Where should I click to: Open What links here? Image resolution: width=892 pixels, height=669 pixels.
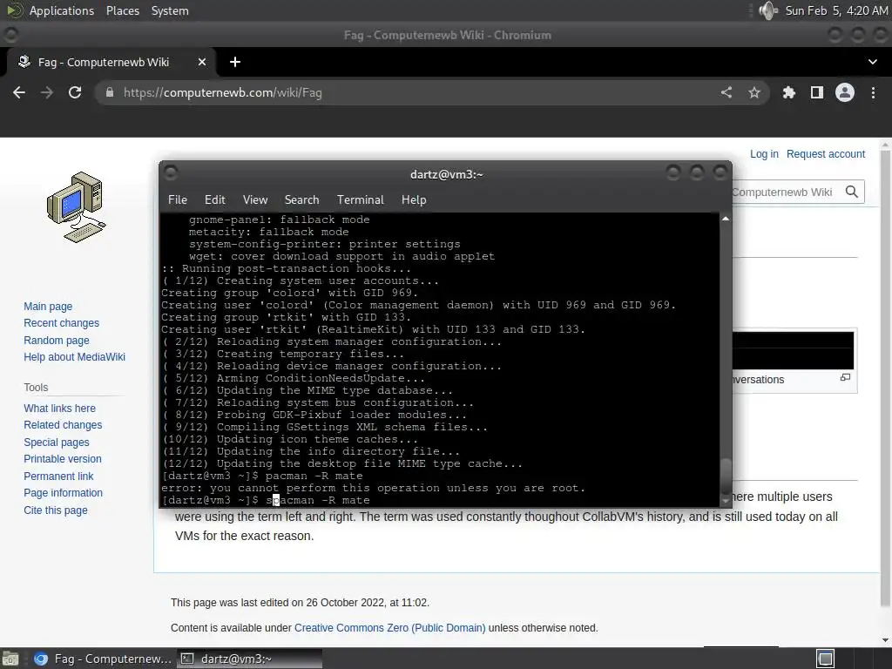click(60, 408)
